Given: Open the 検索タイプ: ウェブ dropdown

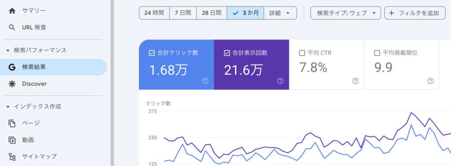Looking at the screenshot, I should pyautogui.click(x=345, y=13).
